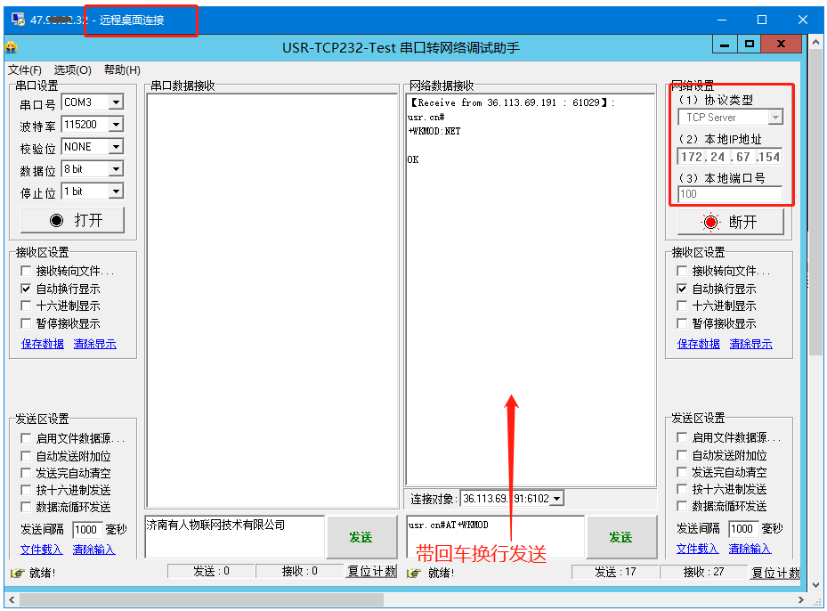Click the inner app close X button
Image resolution: width=827 pixels, height=611 pixels.
click(781, 45)
